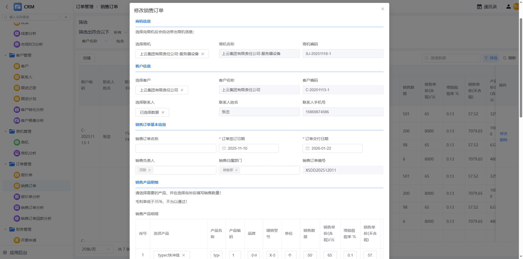Viewport: 523px width, 259px height.
Task: Open 报价单 in the sidebar
Action: 26,175
